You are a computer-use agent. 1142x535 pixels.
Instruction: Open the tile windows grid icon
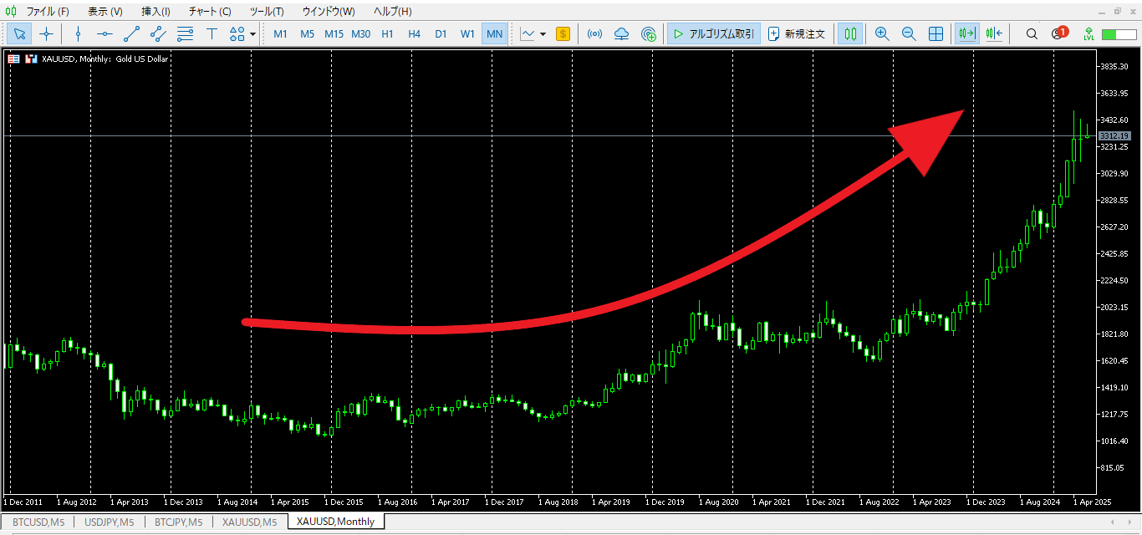pos(936,34)
